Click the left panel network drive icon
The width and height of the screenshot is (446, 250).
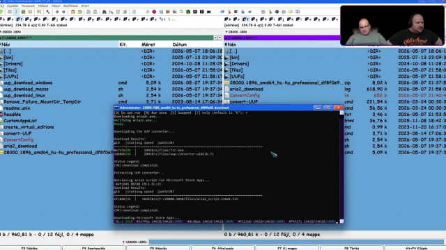[x=162, y=19]
